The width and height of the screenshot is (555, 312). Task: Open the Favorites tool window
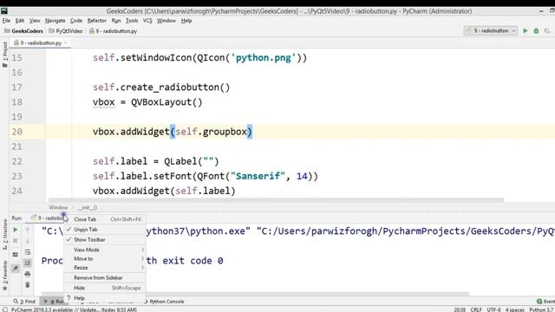(4, 276)
